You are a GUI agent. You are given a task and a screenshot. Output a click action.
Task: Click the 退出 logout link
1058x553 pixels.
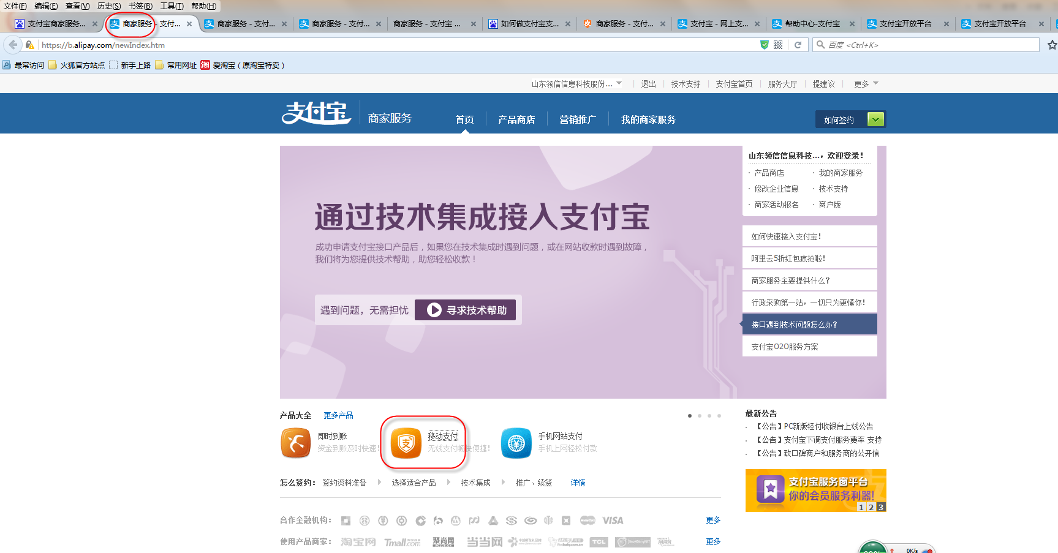coord(648,84)
